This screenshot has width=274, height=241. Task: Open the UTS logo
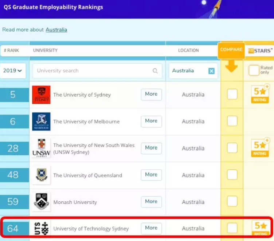pyautogui.click(x=41, y=228)
